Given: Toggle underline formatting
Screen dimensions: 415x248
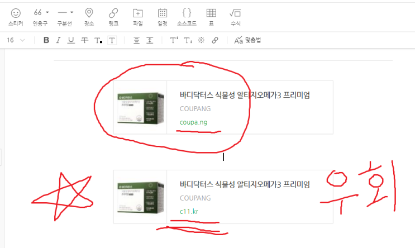Looking at the screenshot, I should click(x=71, y=40).
